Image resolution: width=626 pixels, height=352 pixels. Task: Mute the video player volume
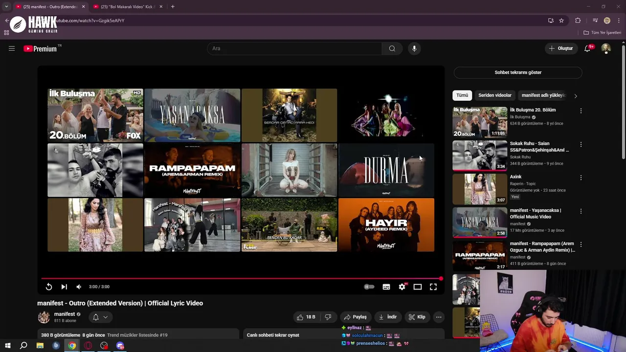pos(79,287)
